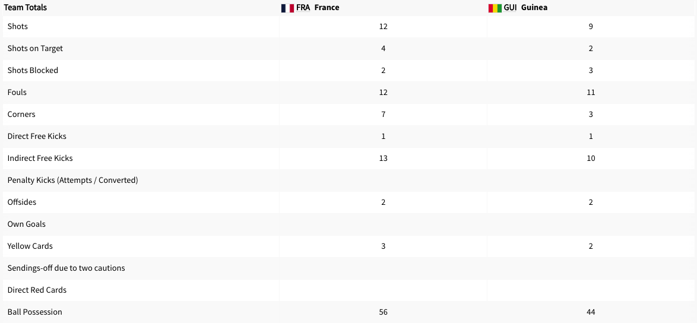The width and height of the screenshot is (697, 323).
Task: Click the Team Totals column header
Action: (26, 8)
